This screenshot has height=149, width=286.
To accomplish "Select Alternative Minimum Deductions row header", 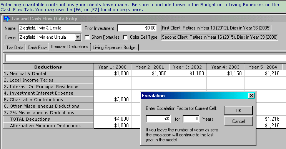I will (x=48, y=126).
